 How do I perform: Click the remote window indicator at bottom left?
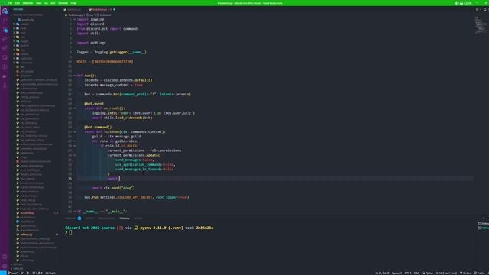click(x=3, y=273)
